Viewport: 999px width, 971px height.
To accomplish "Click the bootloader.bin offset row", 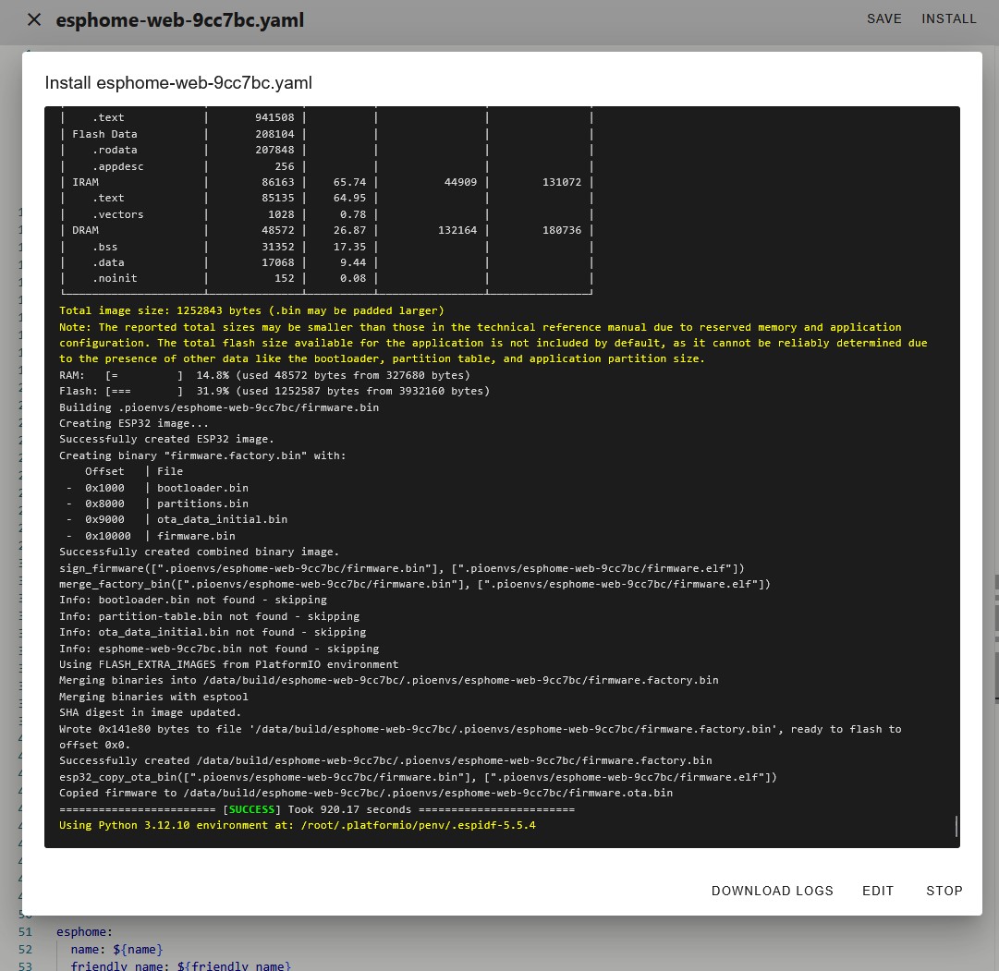I will (x=157, y=488).
